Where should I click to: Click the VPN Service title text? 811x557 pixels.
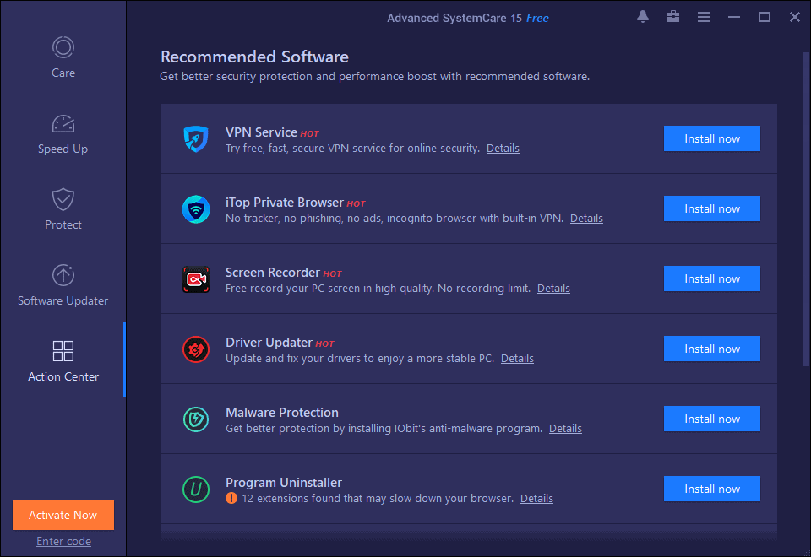click(261, 132)
